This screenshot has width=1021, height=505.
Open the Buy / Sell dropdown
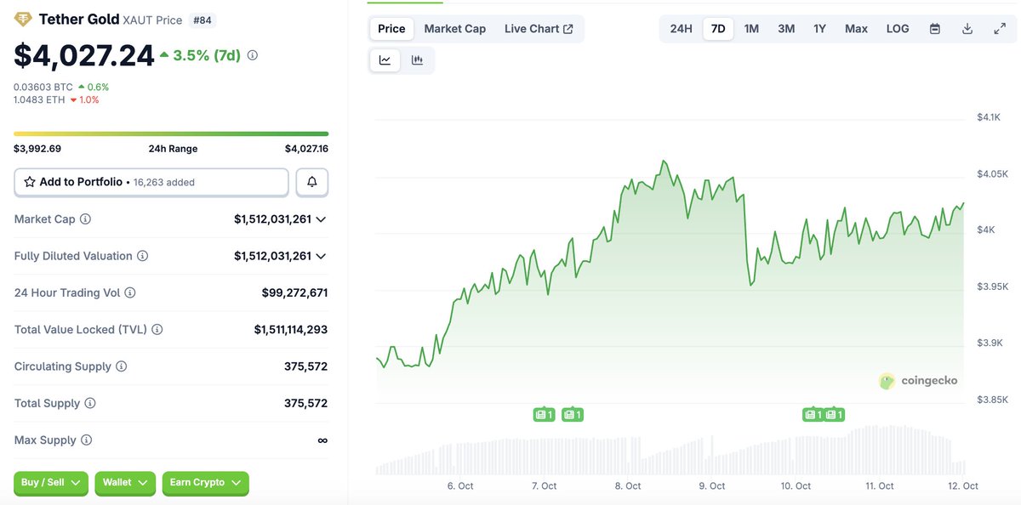[x=50, y=482]
